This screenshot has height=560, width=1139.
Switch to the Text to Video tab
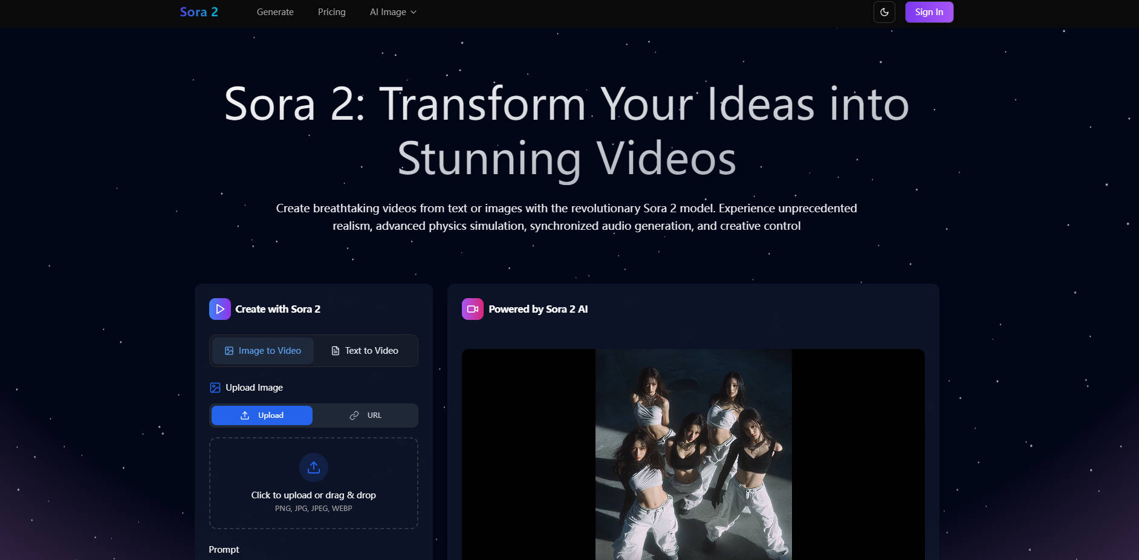coord(365,351)
